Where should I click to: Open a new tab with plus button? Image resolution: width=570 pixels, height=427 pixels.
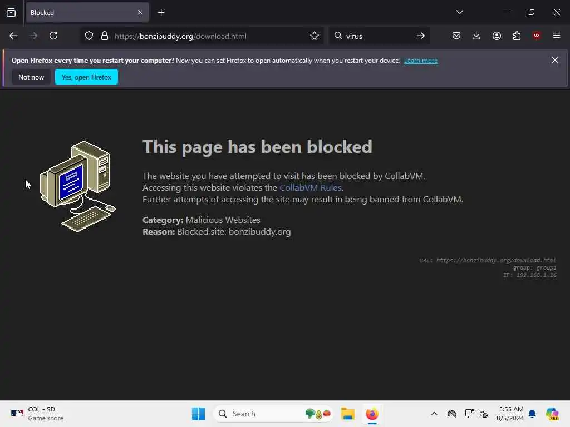tap(161, 13)
